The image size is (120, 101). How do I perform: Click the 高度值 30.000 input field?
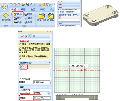tap(42, 98)
